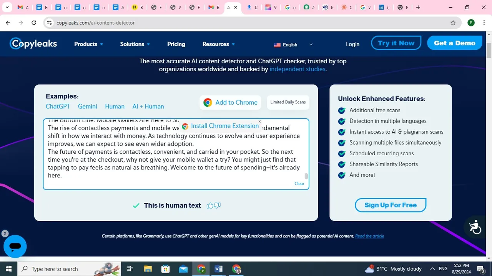Close the Install Chrome Extension popup
The image size is (492, 276).
[x=259, y=121]
